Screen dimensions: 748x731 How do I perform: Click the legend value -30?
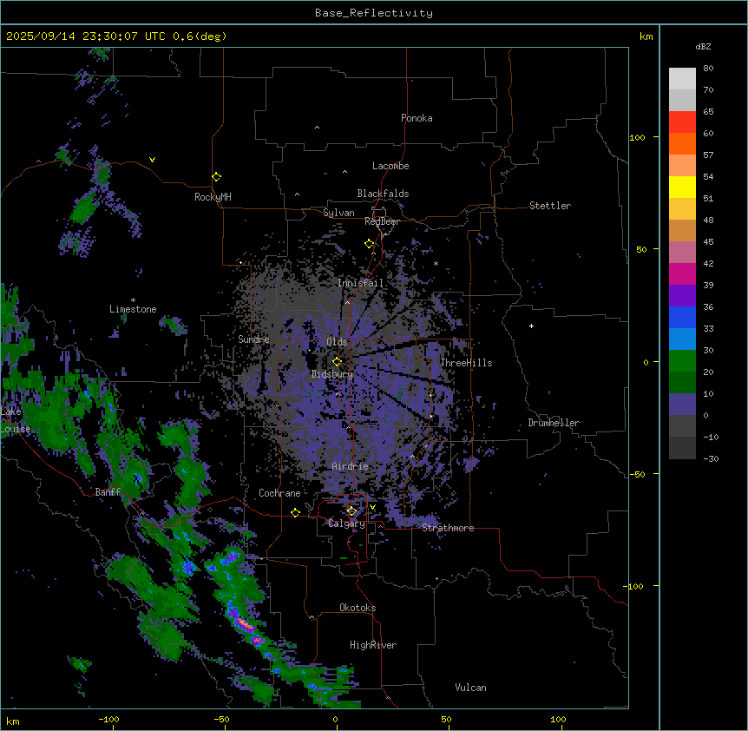[x=711, y=458]
